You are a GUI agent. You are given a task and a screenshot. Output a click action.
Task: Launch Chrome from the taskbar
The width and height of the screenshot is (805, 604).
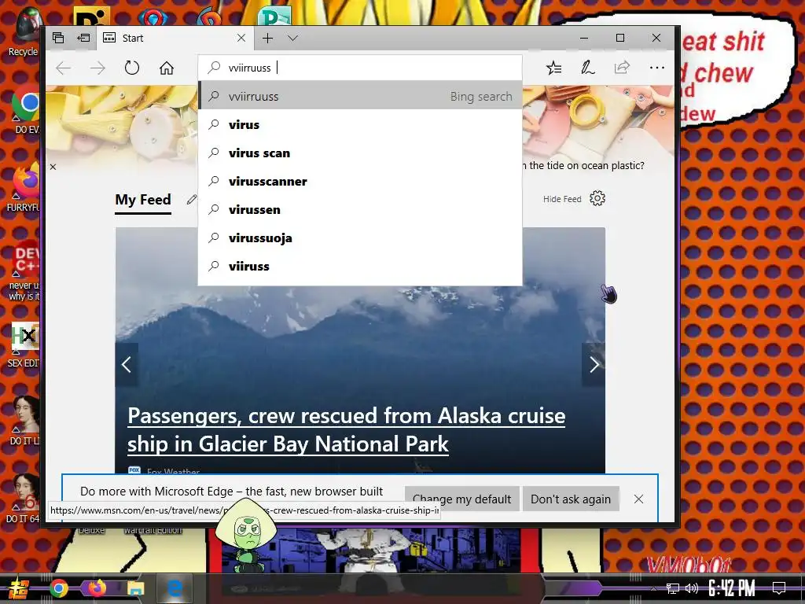tap(59, 588)
